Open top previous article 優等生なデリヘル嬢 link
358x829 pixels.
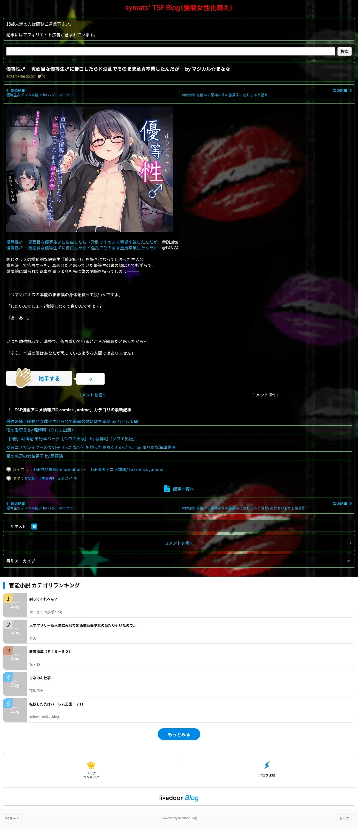[x=39, y=95]
